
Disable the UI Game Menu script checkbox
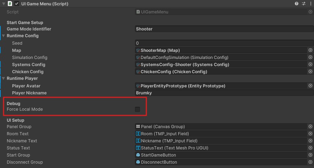(x=17, y=4)
